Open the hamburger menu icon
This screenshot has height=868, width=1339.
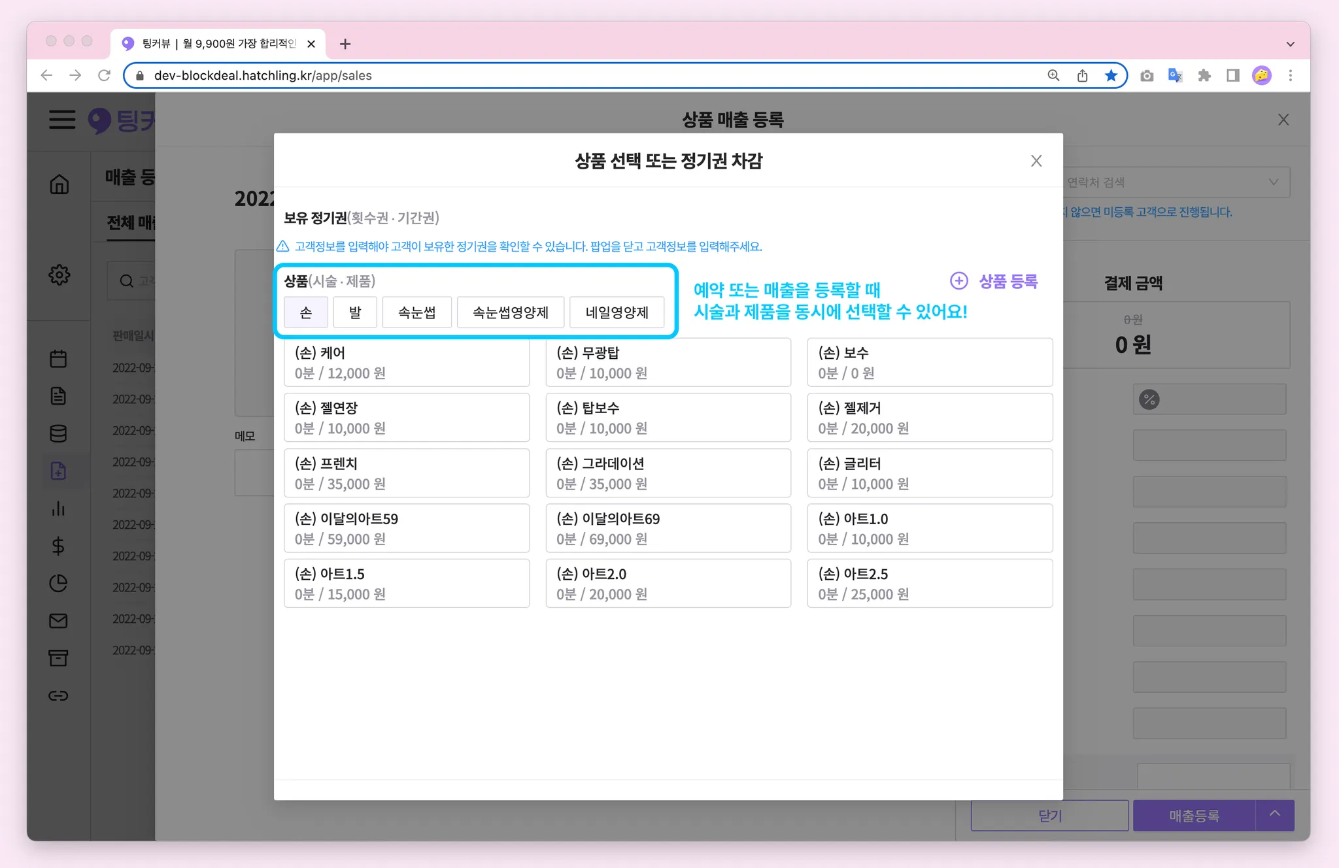coord(62,120)
